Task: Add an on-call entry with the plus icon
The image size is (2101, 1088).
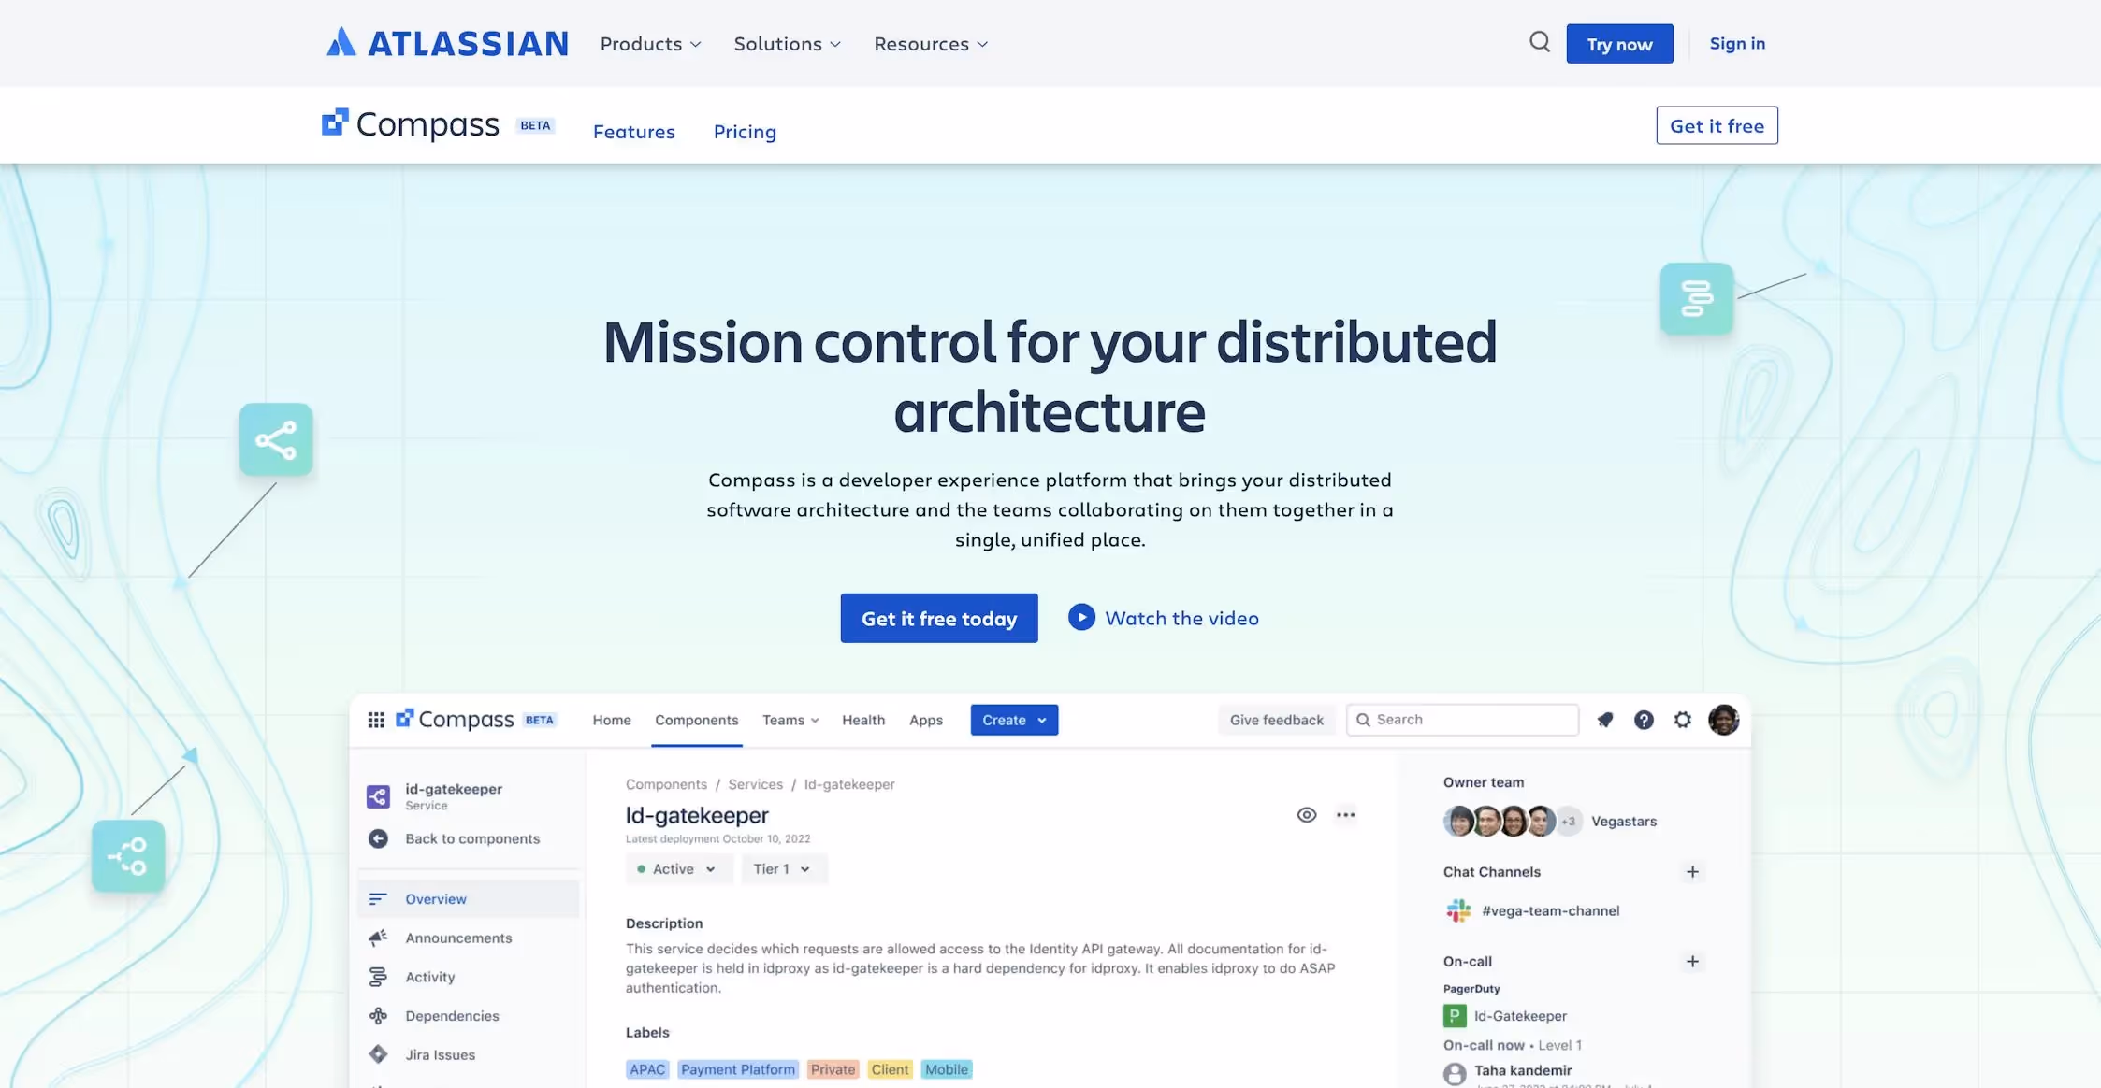Action: point(1692,962)
